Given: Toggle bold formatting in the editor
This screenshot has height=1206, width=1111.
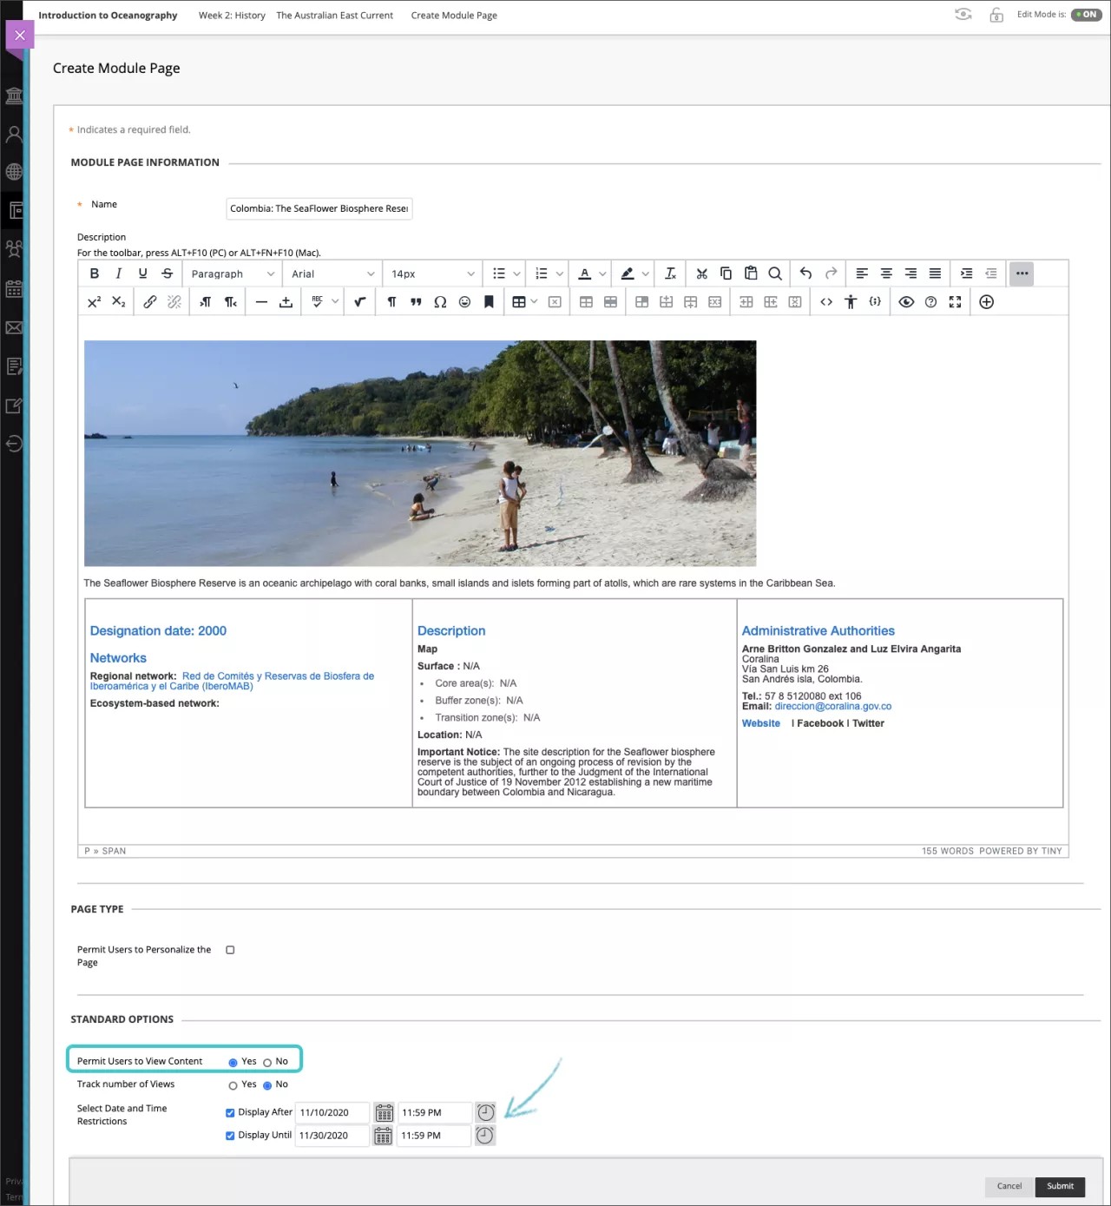Looking at the screenshot, I should tap(94, 273).
